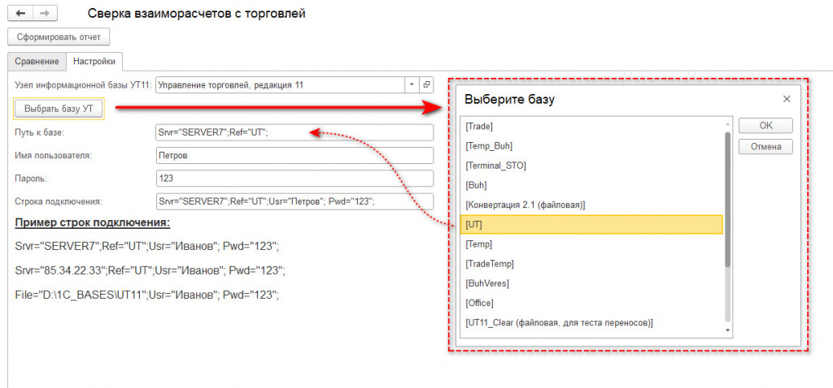Click the base list scroll down arrow

pyautogui.click(x=727, y=330)
